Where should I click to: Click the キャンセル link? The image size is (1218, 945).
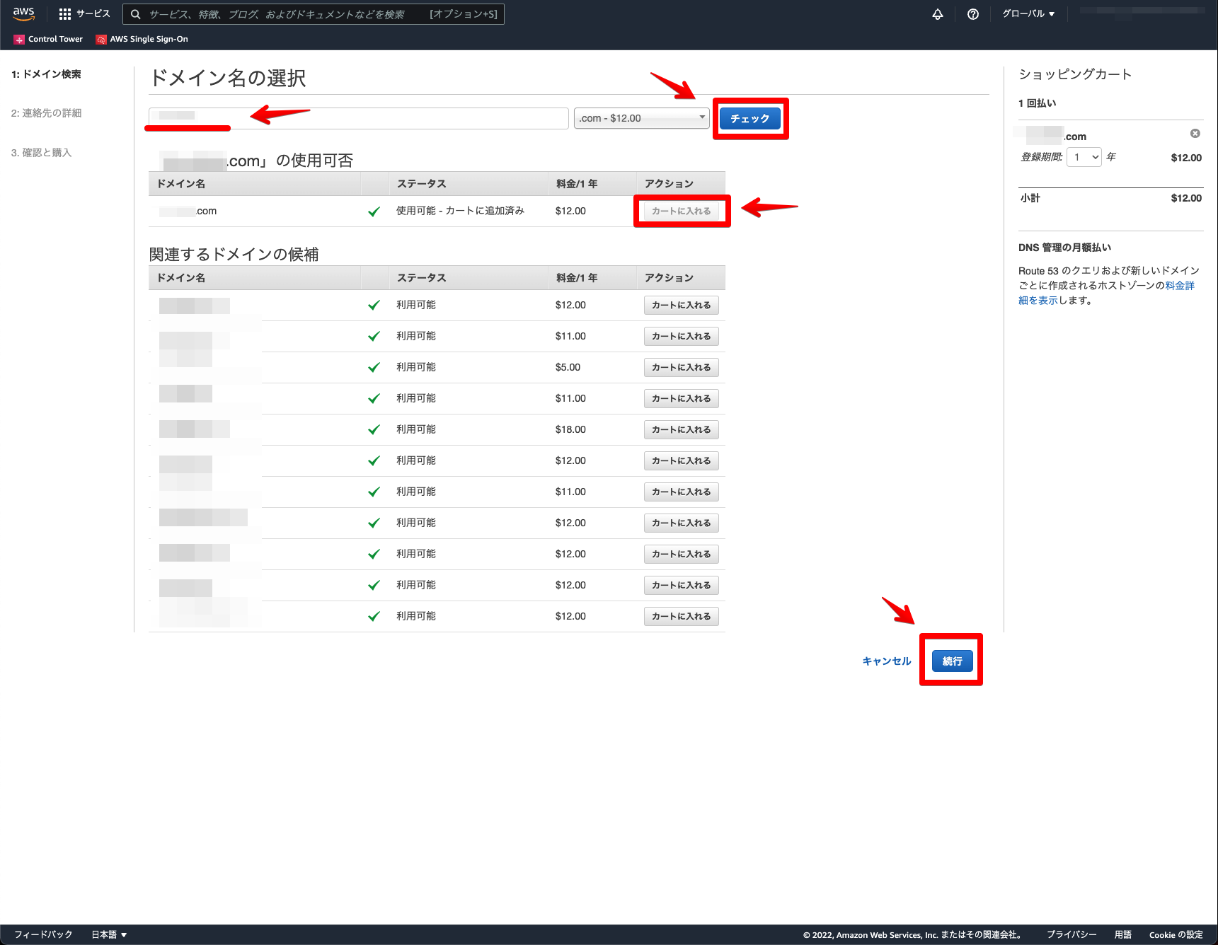[x=887, y=661]
